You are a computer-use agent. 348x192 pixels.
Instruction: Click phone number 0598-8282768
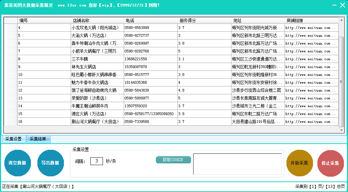[x=137, y=51]
